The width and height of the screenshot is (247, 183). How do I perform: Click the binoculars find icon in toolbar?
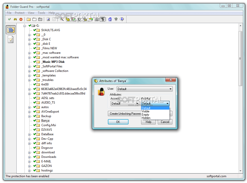point(15,19)
